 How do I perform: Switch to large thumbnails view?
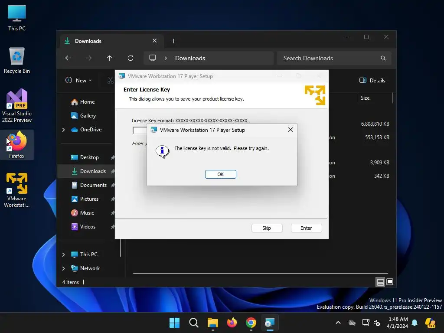390,282
